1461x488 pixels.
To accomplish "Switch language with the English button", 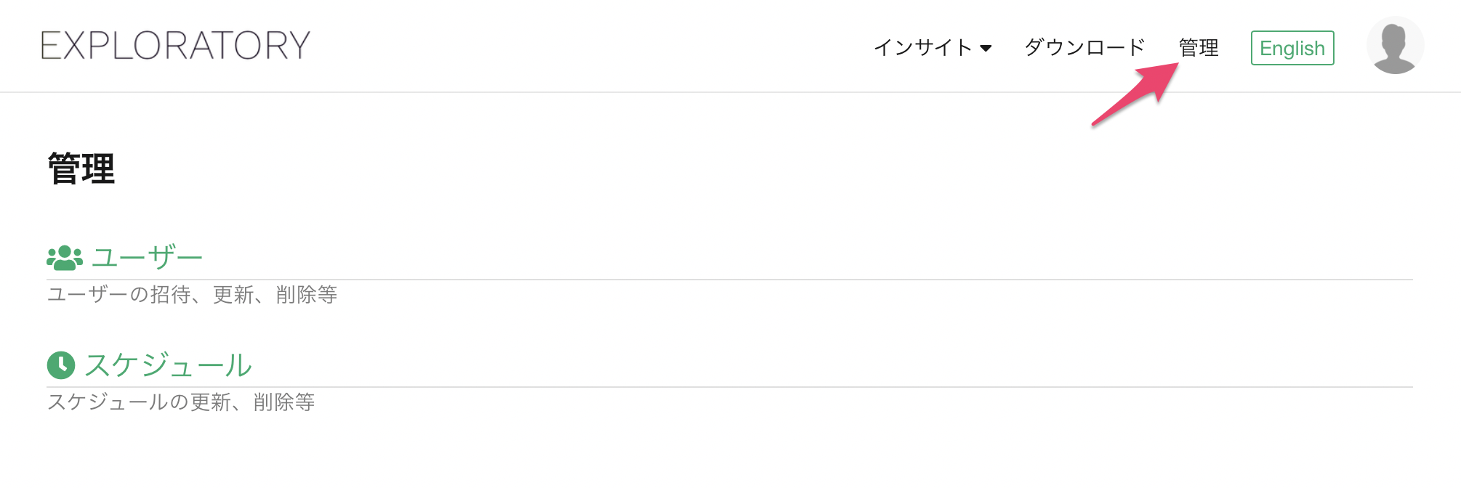I will pos(1292,48).
